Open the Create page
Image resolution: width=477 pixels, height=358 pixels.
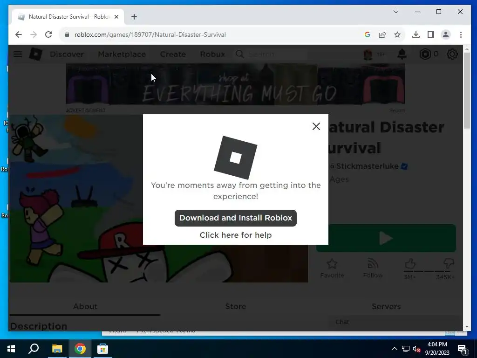click(173, 54)
